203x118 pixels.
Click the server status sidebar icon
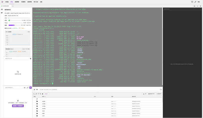(x=2, y=9)
